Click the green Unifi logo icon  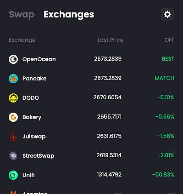tap(13, 175)
